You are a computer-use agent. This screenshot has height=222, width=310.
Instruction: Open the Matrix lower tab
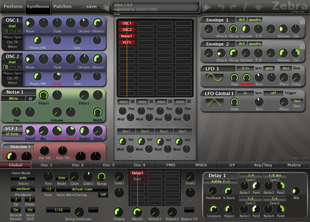click(x=294, y=165)
